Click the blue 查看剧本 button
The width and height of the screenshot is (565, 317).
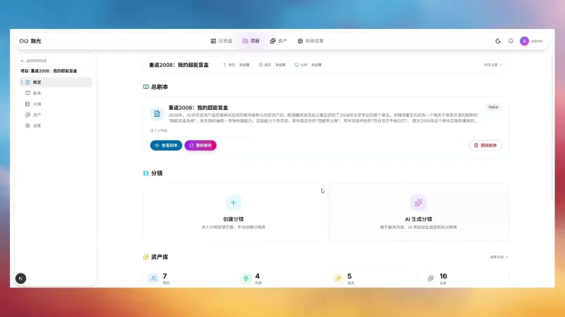pyautogui.click(x=166, y=145)
